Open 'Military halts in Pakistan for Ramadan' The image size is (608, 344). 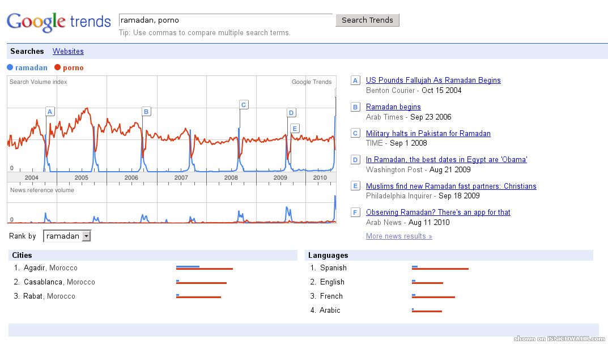tap(428, 133)
